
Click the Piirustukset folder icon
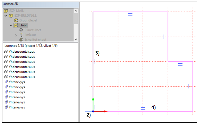(x=21, y=30)
